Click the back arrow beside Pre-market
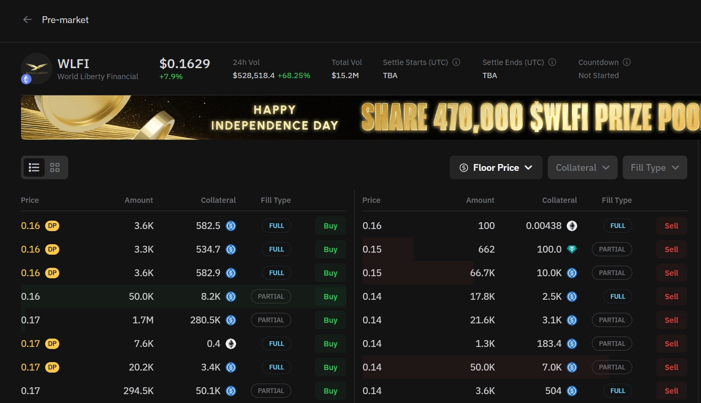 click(27, 20)
